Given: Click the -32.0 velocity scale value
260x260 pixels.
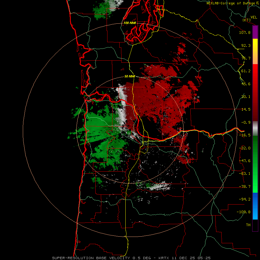Looking at the screenshot, I should coord(245,148).
